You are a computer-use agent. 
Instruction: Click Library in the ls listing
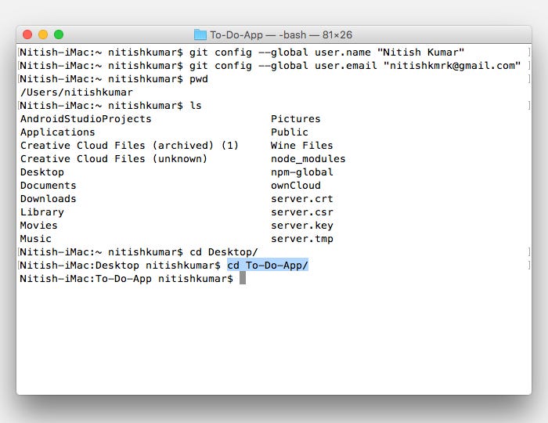42,212
